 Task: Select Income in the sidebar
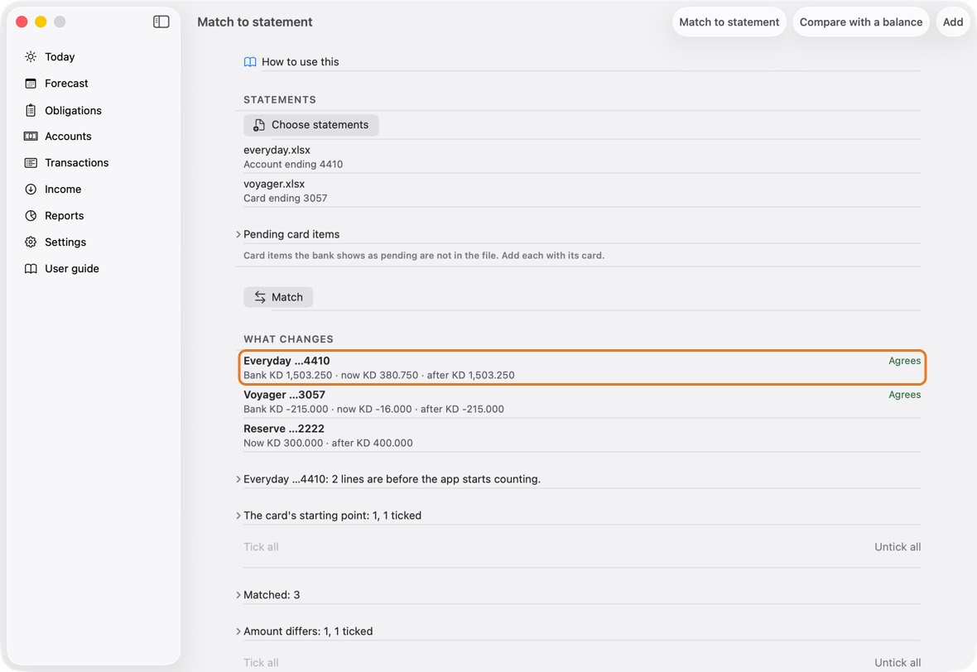(x=63, y=190)
